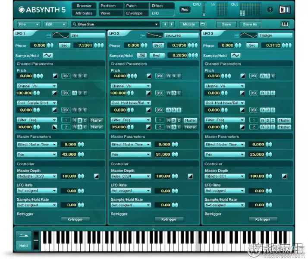The width and height of the screenshot is (308, 259).
Task: Expand the Blue Sun preset list
Action: pyautogui.click(x=156, y=24)
